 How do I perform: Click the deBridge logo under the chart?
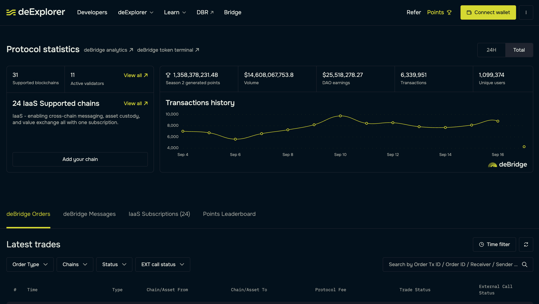click(507, 164)
